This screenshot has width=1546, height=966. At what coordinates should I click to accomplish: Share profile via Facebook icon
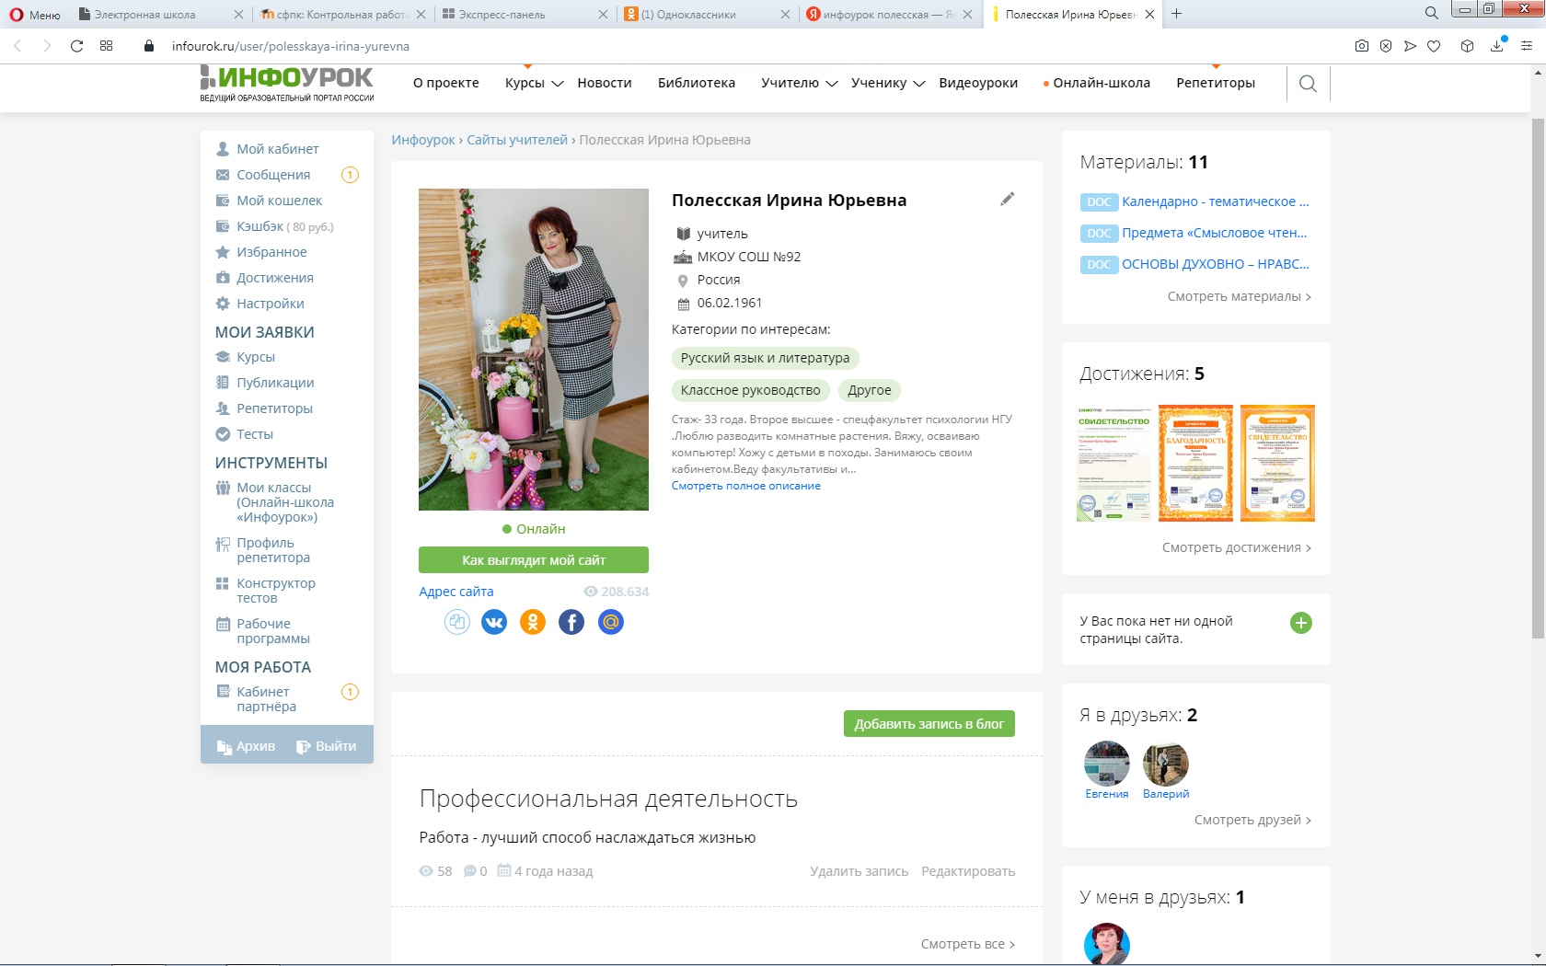click(571, 623)
